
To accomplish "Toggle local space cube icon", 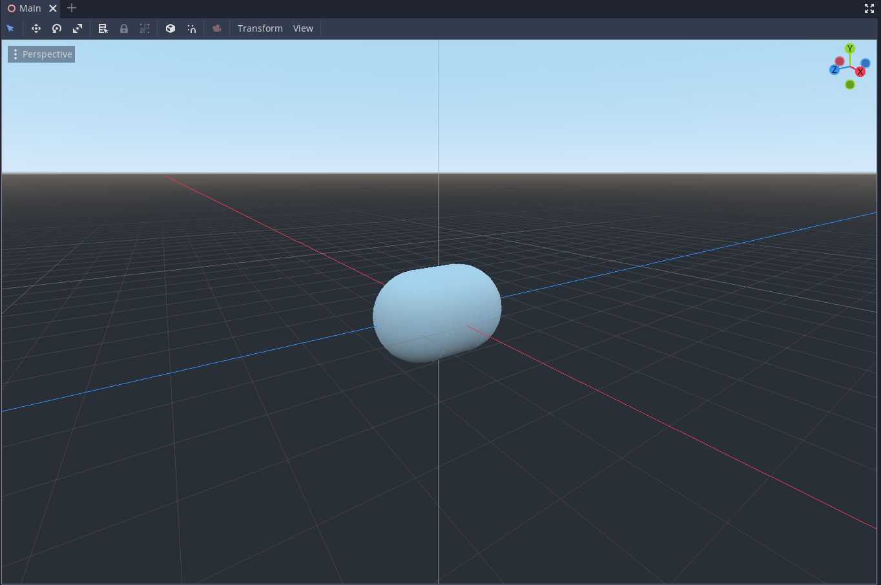I will pyautogui.click(x=171, y=28).
